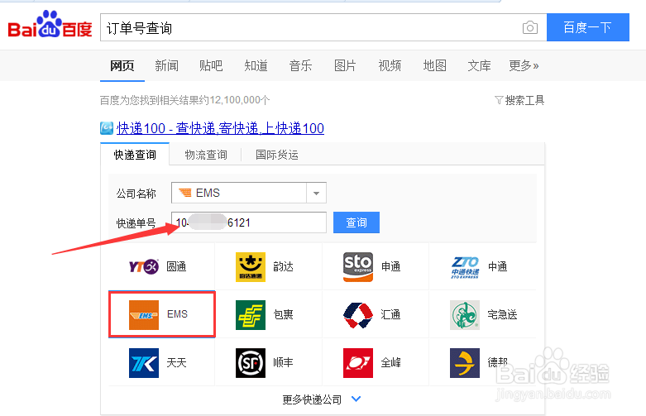Viewport: 646px width, 416px height.
Task: Click the 天天 courier name
Action: (x=176, y=362)
